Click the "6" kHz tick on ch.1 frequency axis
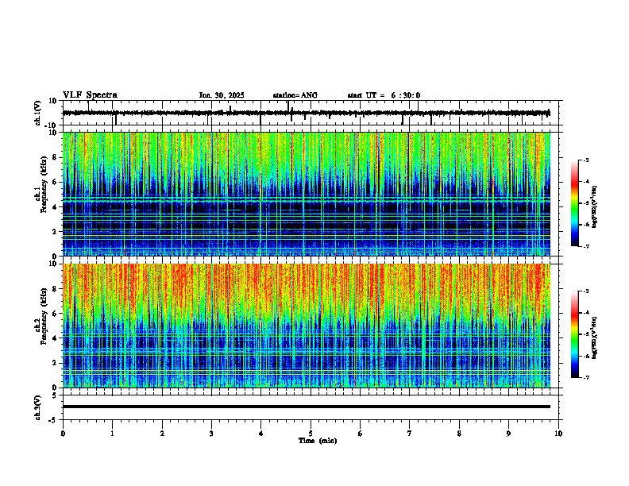The height and width of the screenshot is (486, 629). 55,182
